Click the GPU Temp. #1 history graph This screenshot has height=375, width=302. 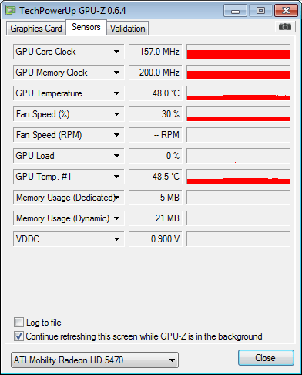(238, 177)
